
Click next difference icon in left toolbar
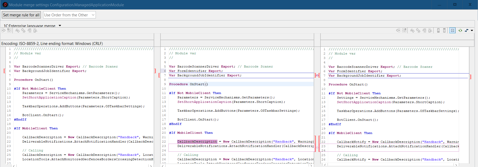point(17,30)
